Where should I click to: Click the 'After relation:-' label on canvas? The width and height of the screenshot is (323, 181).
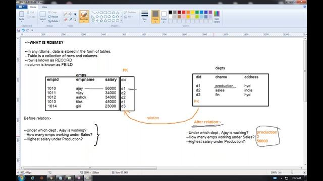click(x=207, y=122)
